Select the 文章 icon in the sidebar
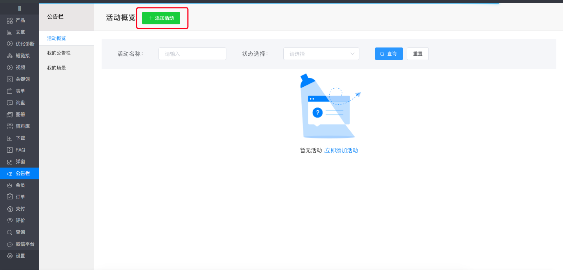 click(x=16, y=32)
